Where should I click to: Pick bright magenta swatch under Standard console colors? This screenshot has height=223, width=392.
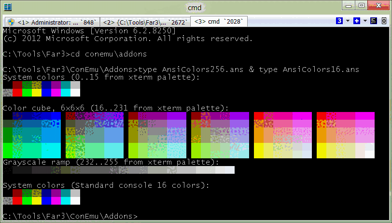(56, 201)
